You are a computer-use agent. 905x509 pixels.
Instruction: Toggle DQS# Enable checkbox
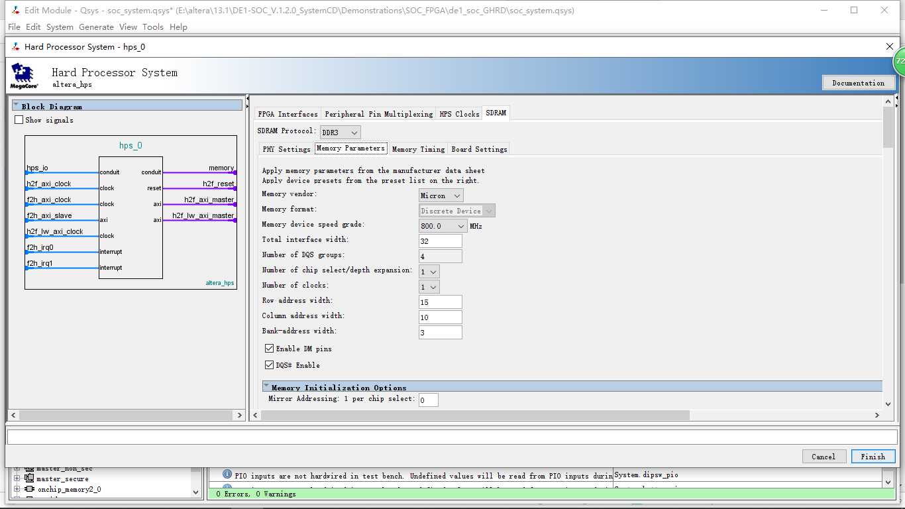[269, 365]
